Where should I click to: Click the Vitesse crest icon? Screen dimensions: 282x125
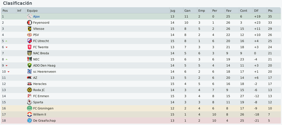30,29
